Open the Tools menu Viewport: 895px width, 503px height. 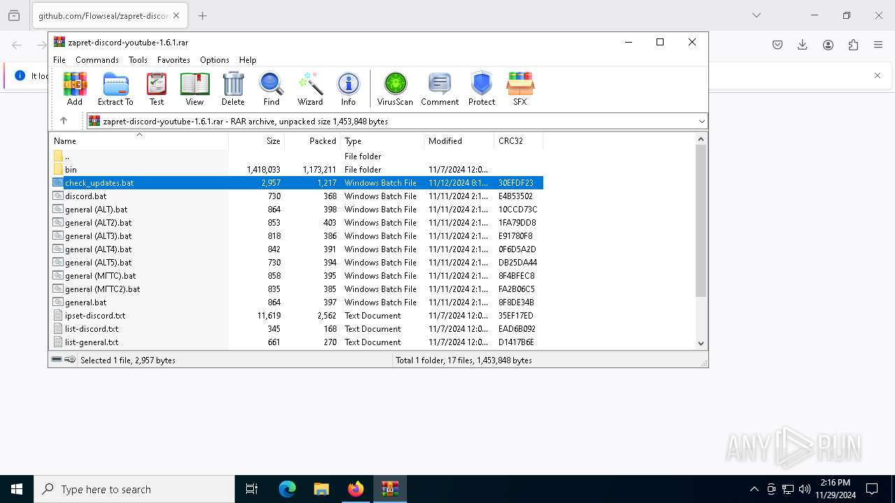click(138, 60)
